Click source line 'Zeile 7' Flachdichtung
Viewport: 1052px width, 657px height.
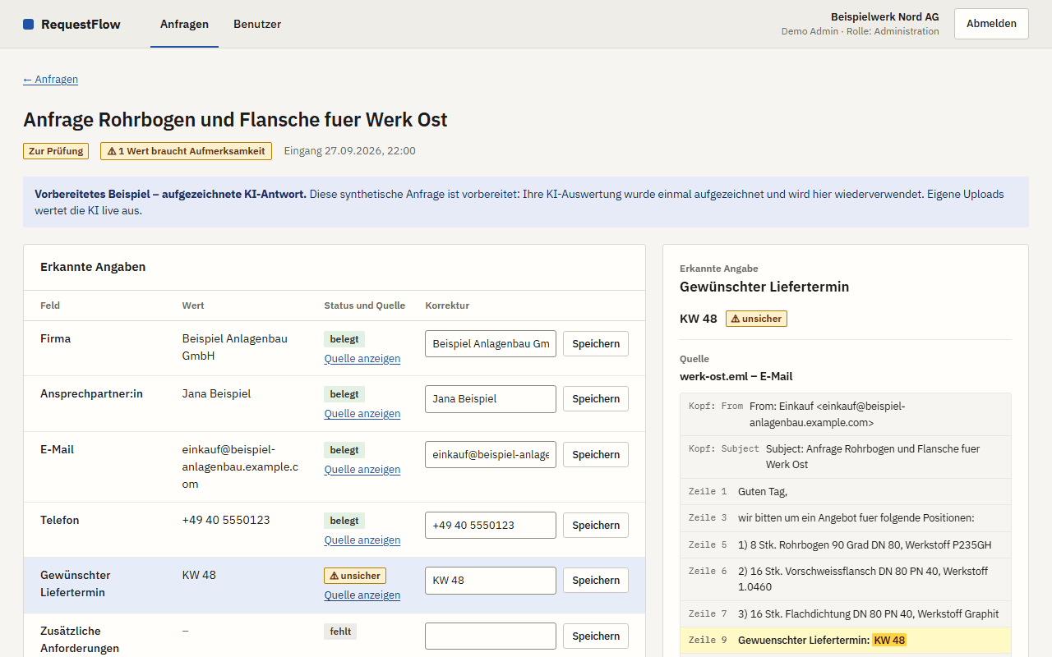[846, 613]
